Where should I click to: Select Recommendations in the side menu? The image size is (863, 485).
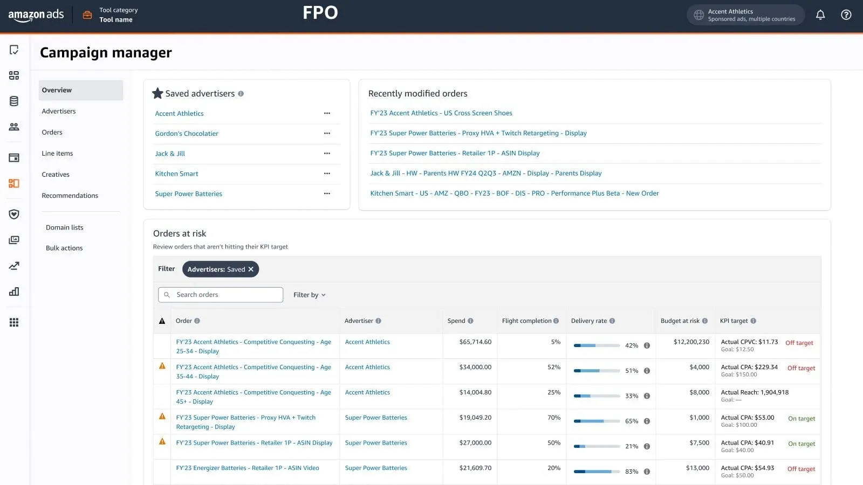pos(70,196)
